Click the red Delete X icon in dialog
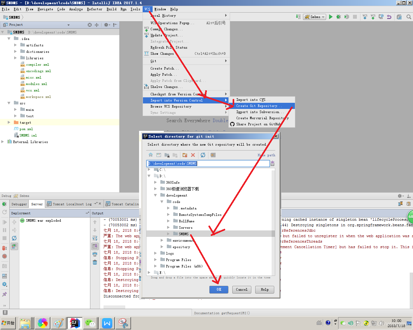The width and height of the screenshot is (413, 330). (x=193, y=155)
